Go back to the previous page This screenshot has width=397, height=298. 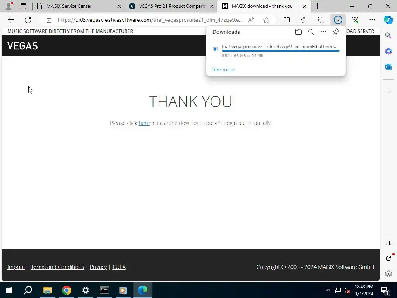point(10,20)
